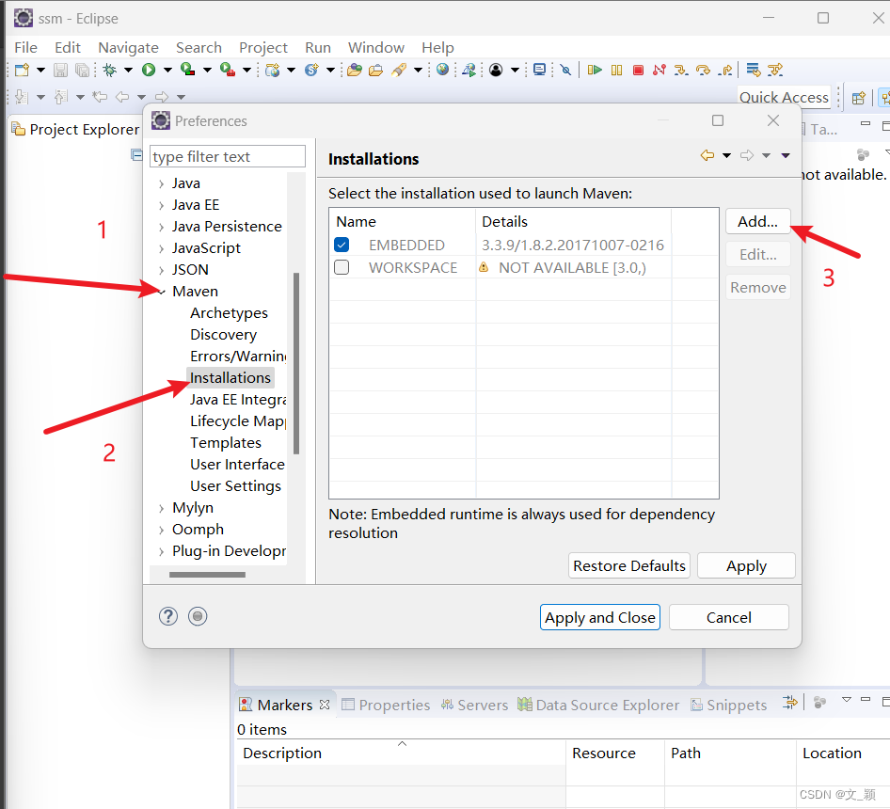890x809 pixels.
Task: Click the Save icon in the toolbar
Action: 59,70
